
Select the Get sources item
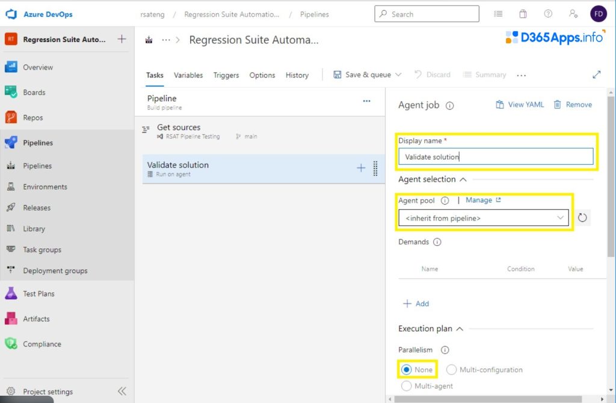coord(260,132)
